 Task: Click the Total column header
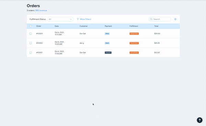tap(156, 26)
